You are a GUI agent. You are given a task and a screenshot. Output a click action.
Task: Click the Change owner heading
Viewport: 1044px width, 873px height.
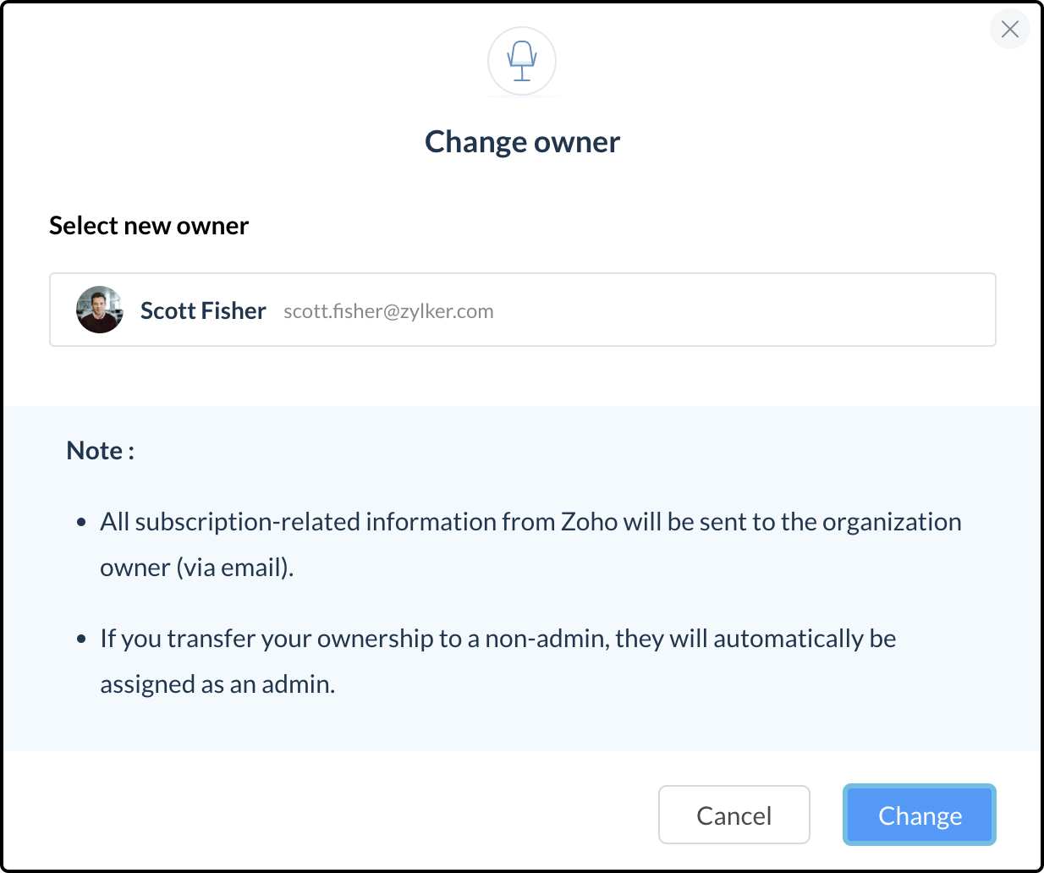tap(522, 142)
